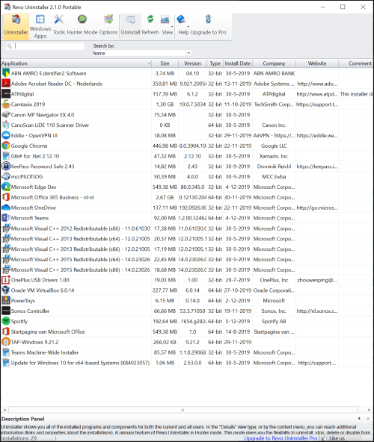Sort by Size column header
The height and width of the screenshot is (442, 374).
point(165,63)
